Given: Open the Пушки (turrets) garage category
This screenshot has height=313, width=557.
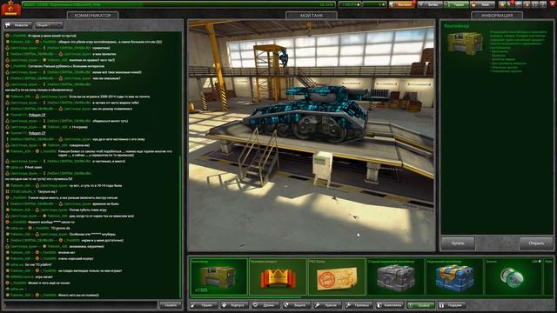Looking at the screenshot, I should point(203,305).
